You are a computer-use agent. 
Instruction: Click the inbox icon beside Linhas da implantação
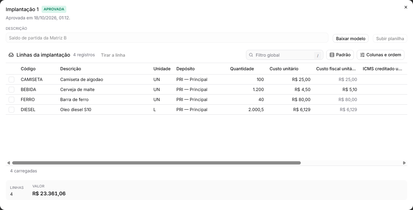[x=11, y=55]
